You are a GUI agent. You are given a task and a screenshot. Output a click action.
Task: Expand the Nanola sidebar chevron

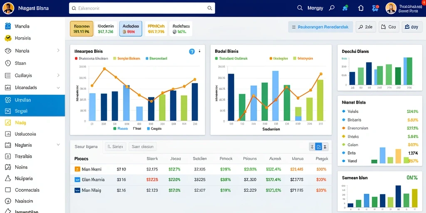pos(58,50)
